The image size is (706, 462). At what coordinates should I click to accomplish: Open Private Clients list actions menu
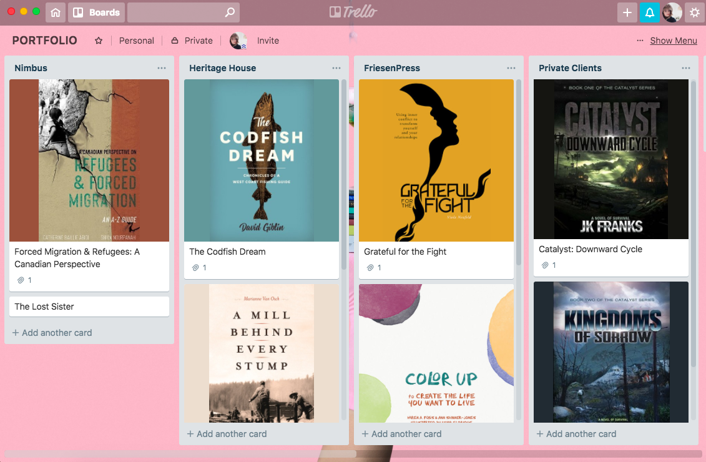[x=686, y=68]
